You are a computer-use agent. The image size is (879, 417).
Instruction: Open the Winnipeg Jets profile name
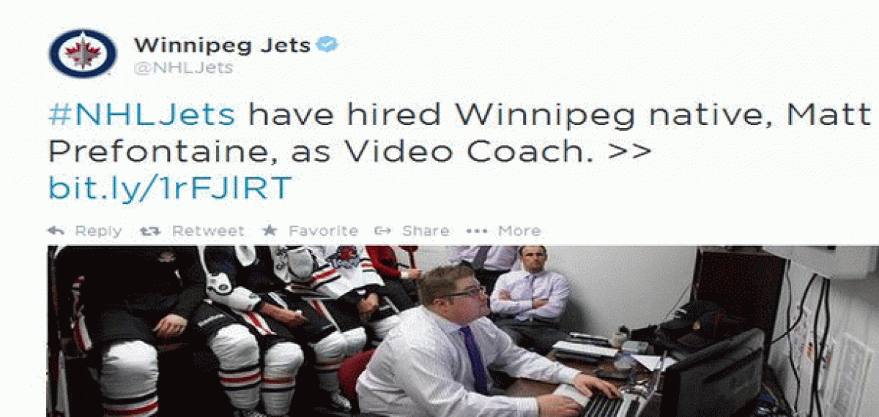coord(222,45)
